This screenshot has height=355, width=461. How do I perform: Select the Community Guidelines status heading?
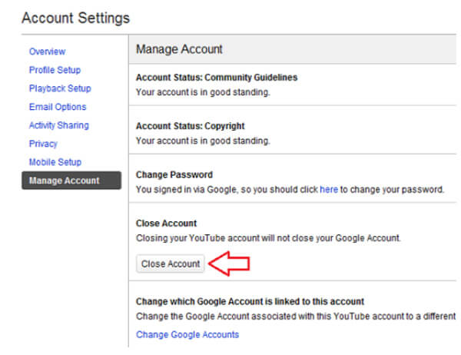click(217, 78)
